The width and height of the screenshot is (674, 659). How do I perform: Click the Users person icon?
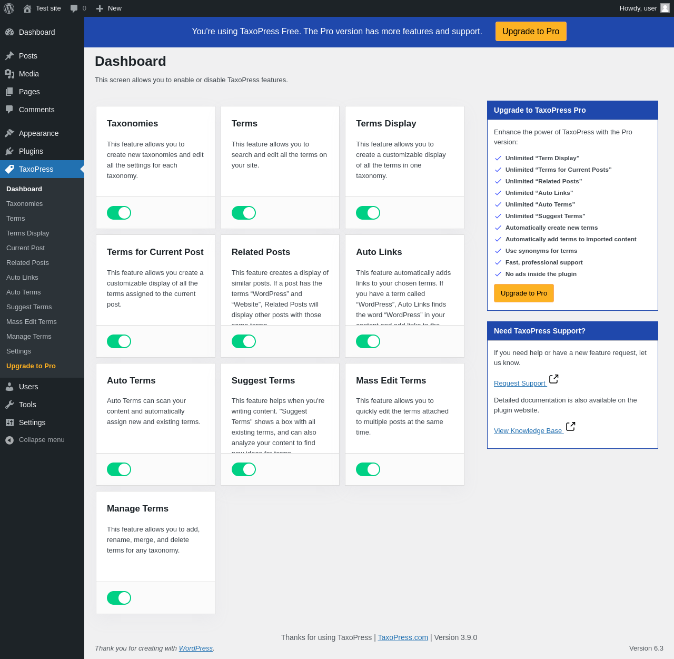point(9,387)
